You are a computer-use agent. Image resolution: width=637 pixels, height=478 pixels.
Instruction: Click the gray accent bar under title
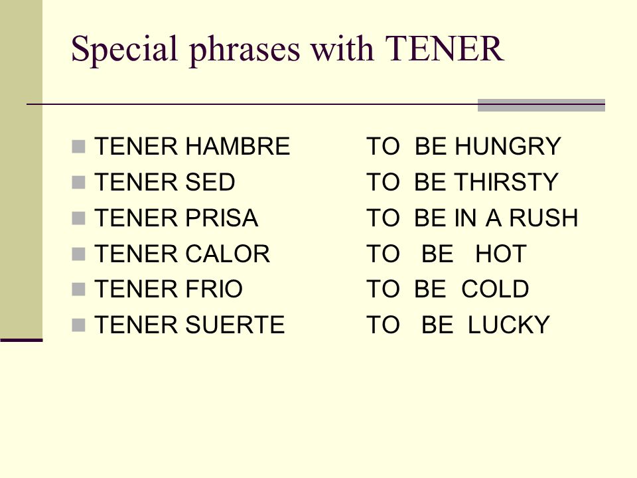pyautogui.click(x=541, y=105)
